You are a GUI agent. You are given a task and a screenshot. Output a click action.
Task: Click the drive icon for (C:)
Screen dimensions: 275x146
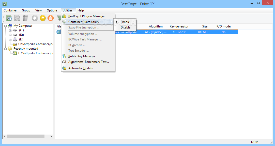15,30
